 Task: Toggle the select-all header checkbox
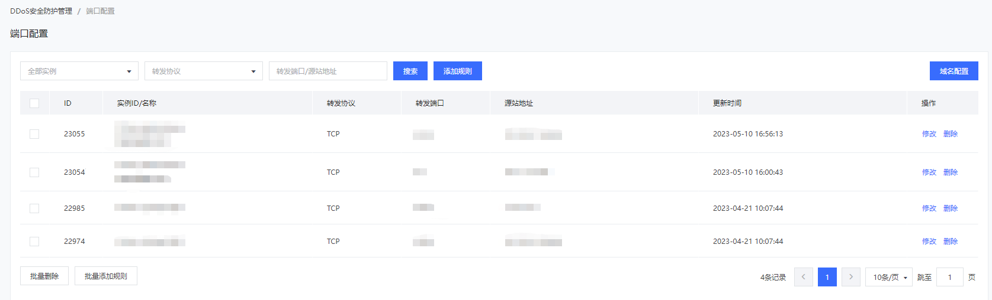click(34, 103)
